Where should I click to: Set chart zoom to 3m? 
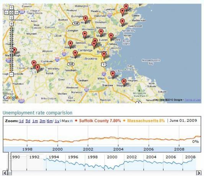[42, 121]
